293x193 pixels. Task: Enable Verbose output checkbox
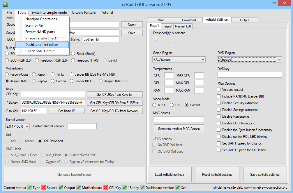tap(219, 90)
